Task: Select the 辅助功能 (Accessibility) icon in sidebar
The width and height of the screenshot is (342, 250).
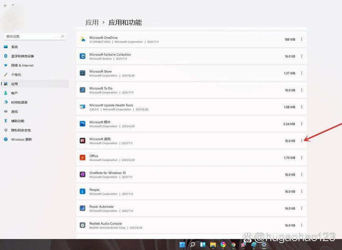Action: tap(5, 121)
